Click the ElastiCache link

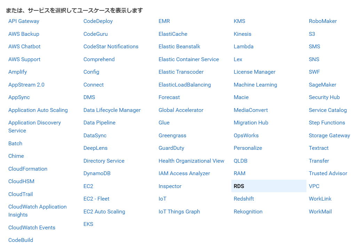173,34
